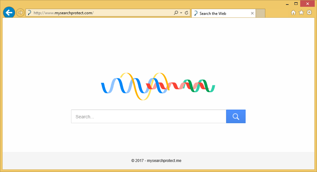The width and height of the screenshot is (317, 172).
Task: Refresh the current page
Action: click(186, 13)
